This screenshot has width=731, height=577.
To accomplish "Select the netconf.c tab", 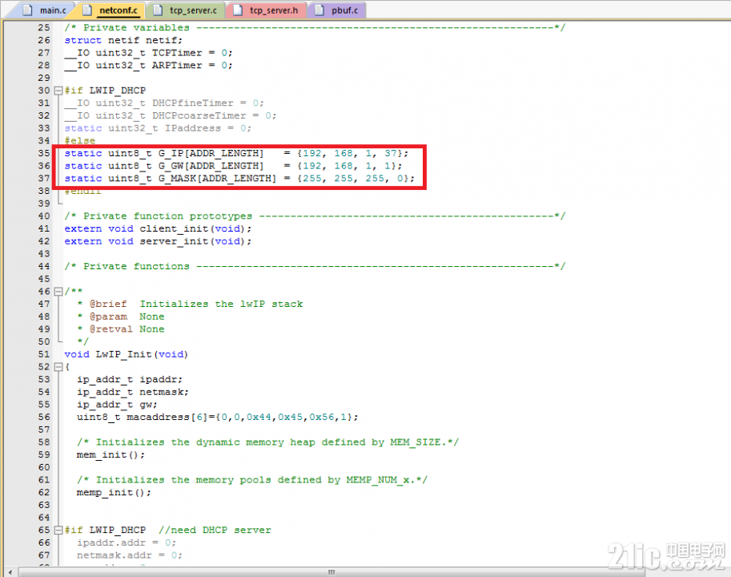I will (x=111, y=10).
